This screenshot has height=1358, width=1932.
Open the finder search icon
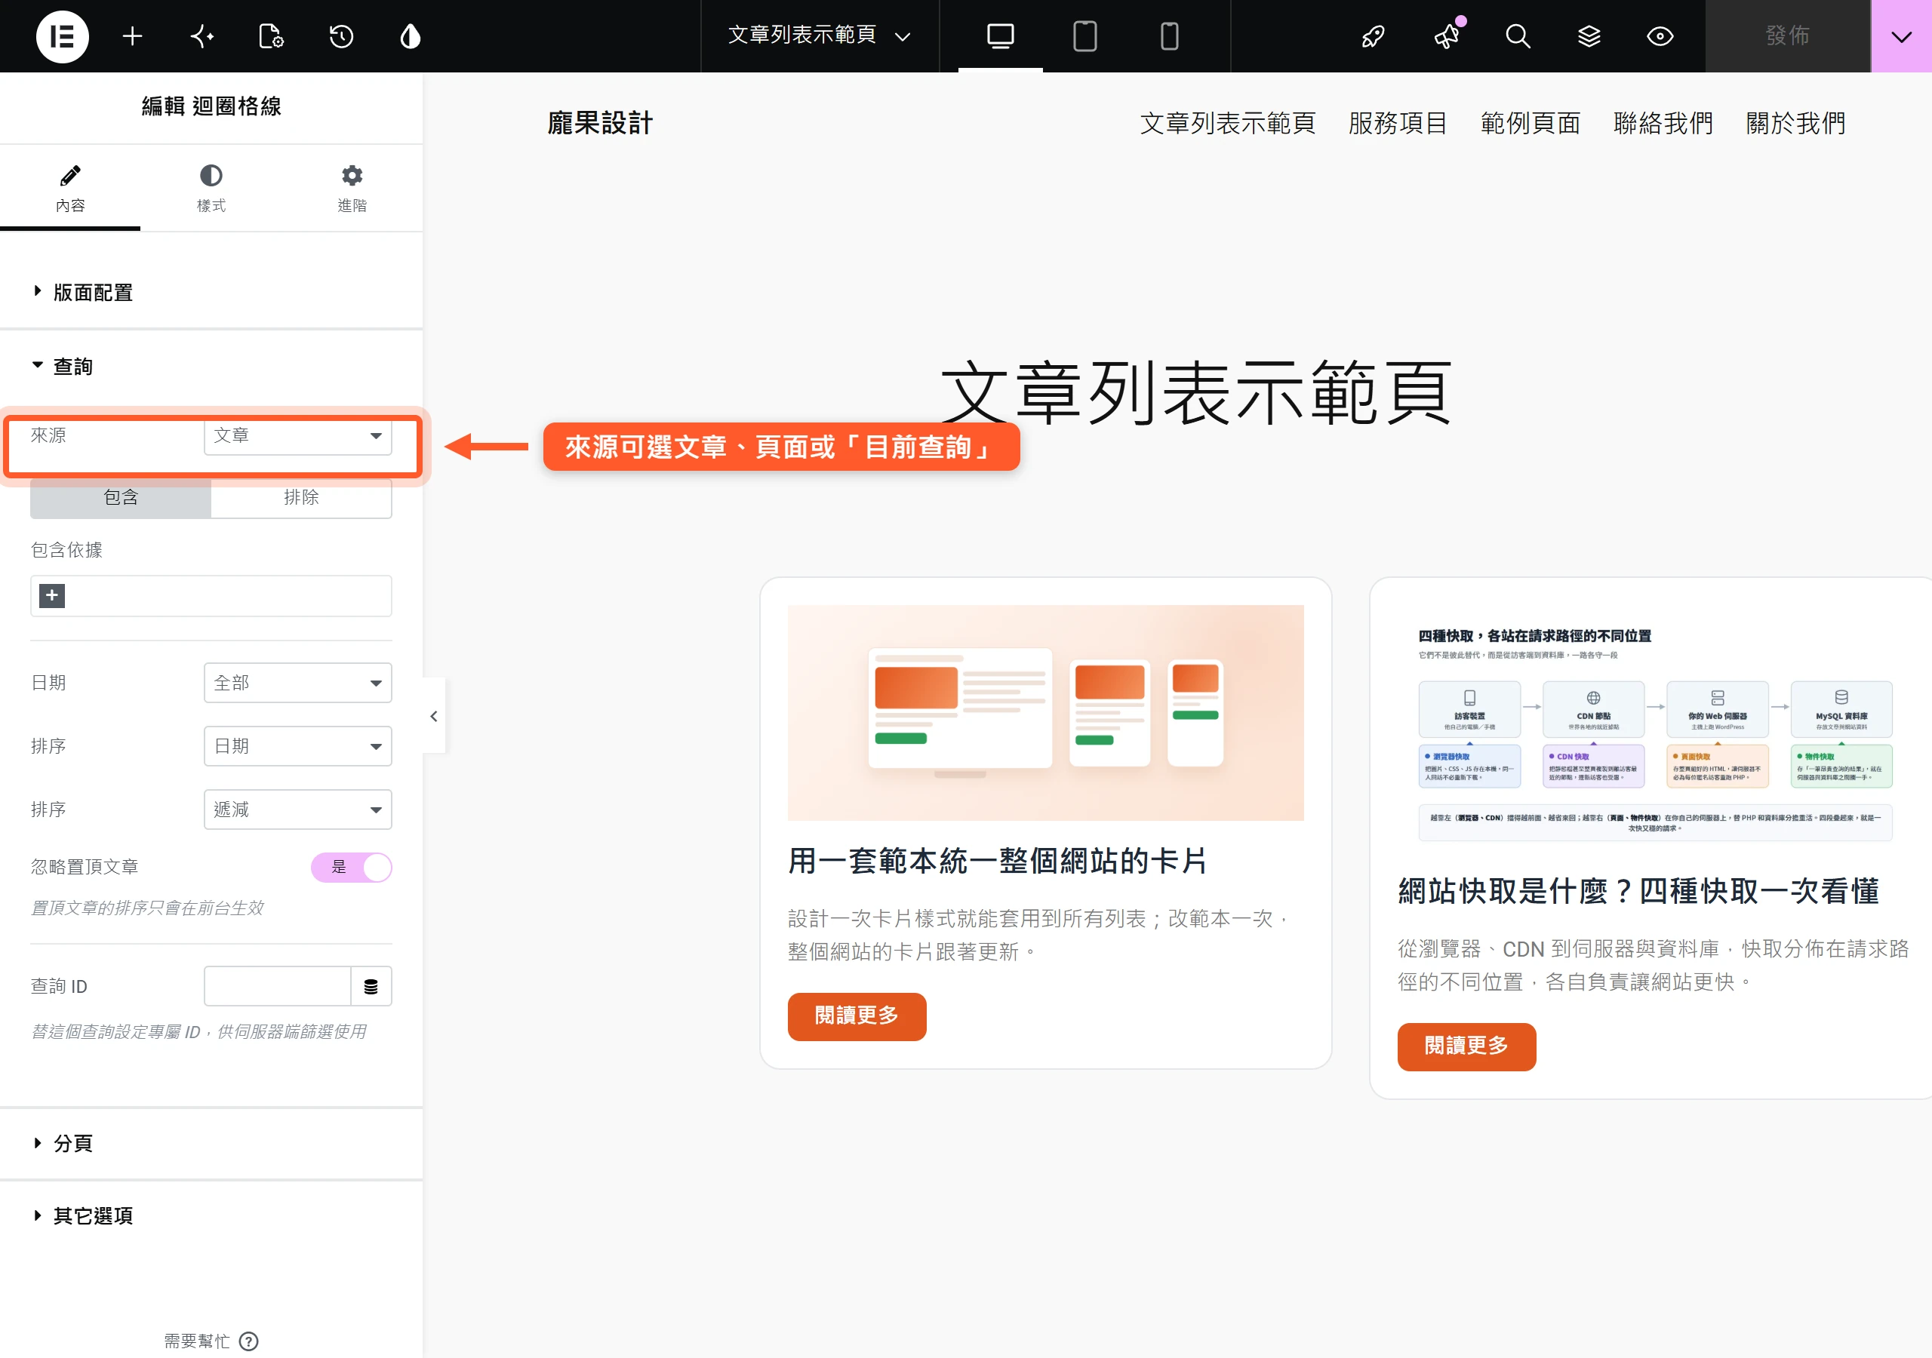point(1518,36)
